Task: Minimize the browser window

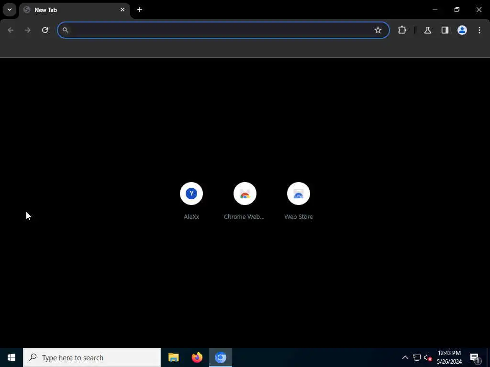Action: coord(435,10)
